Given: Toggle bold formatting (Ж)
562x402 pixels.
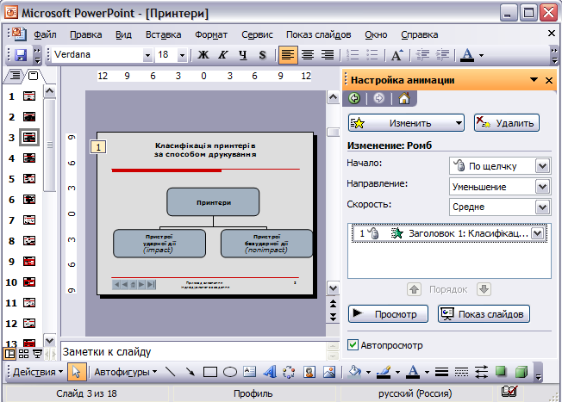Looking at the screenshot, I should (x=203, y=55).
